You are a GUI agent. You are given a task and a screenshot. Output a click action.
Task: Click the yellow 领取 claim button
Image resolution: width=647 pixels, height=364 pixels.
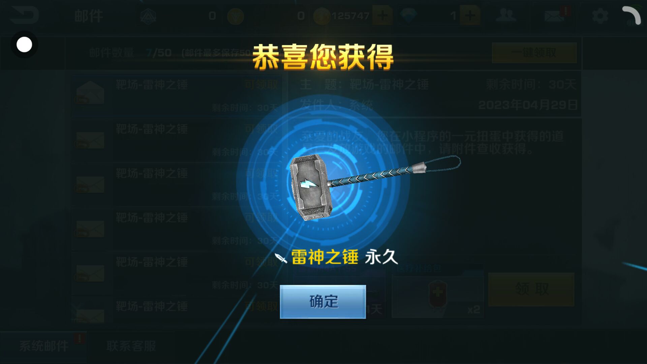(x=531, y=289)
